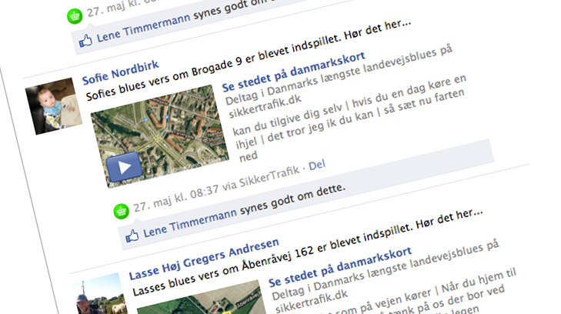The image size is (561, 314).
Task: Click thumbs-up icon beside middle Lene Timmermann like
Action: pos(132,236)
